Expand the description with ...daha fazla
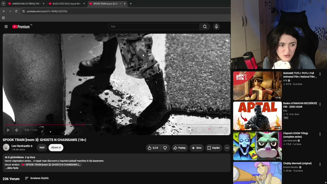 pos(12,168)
